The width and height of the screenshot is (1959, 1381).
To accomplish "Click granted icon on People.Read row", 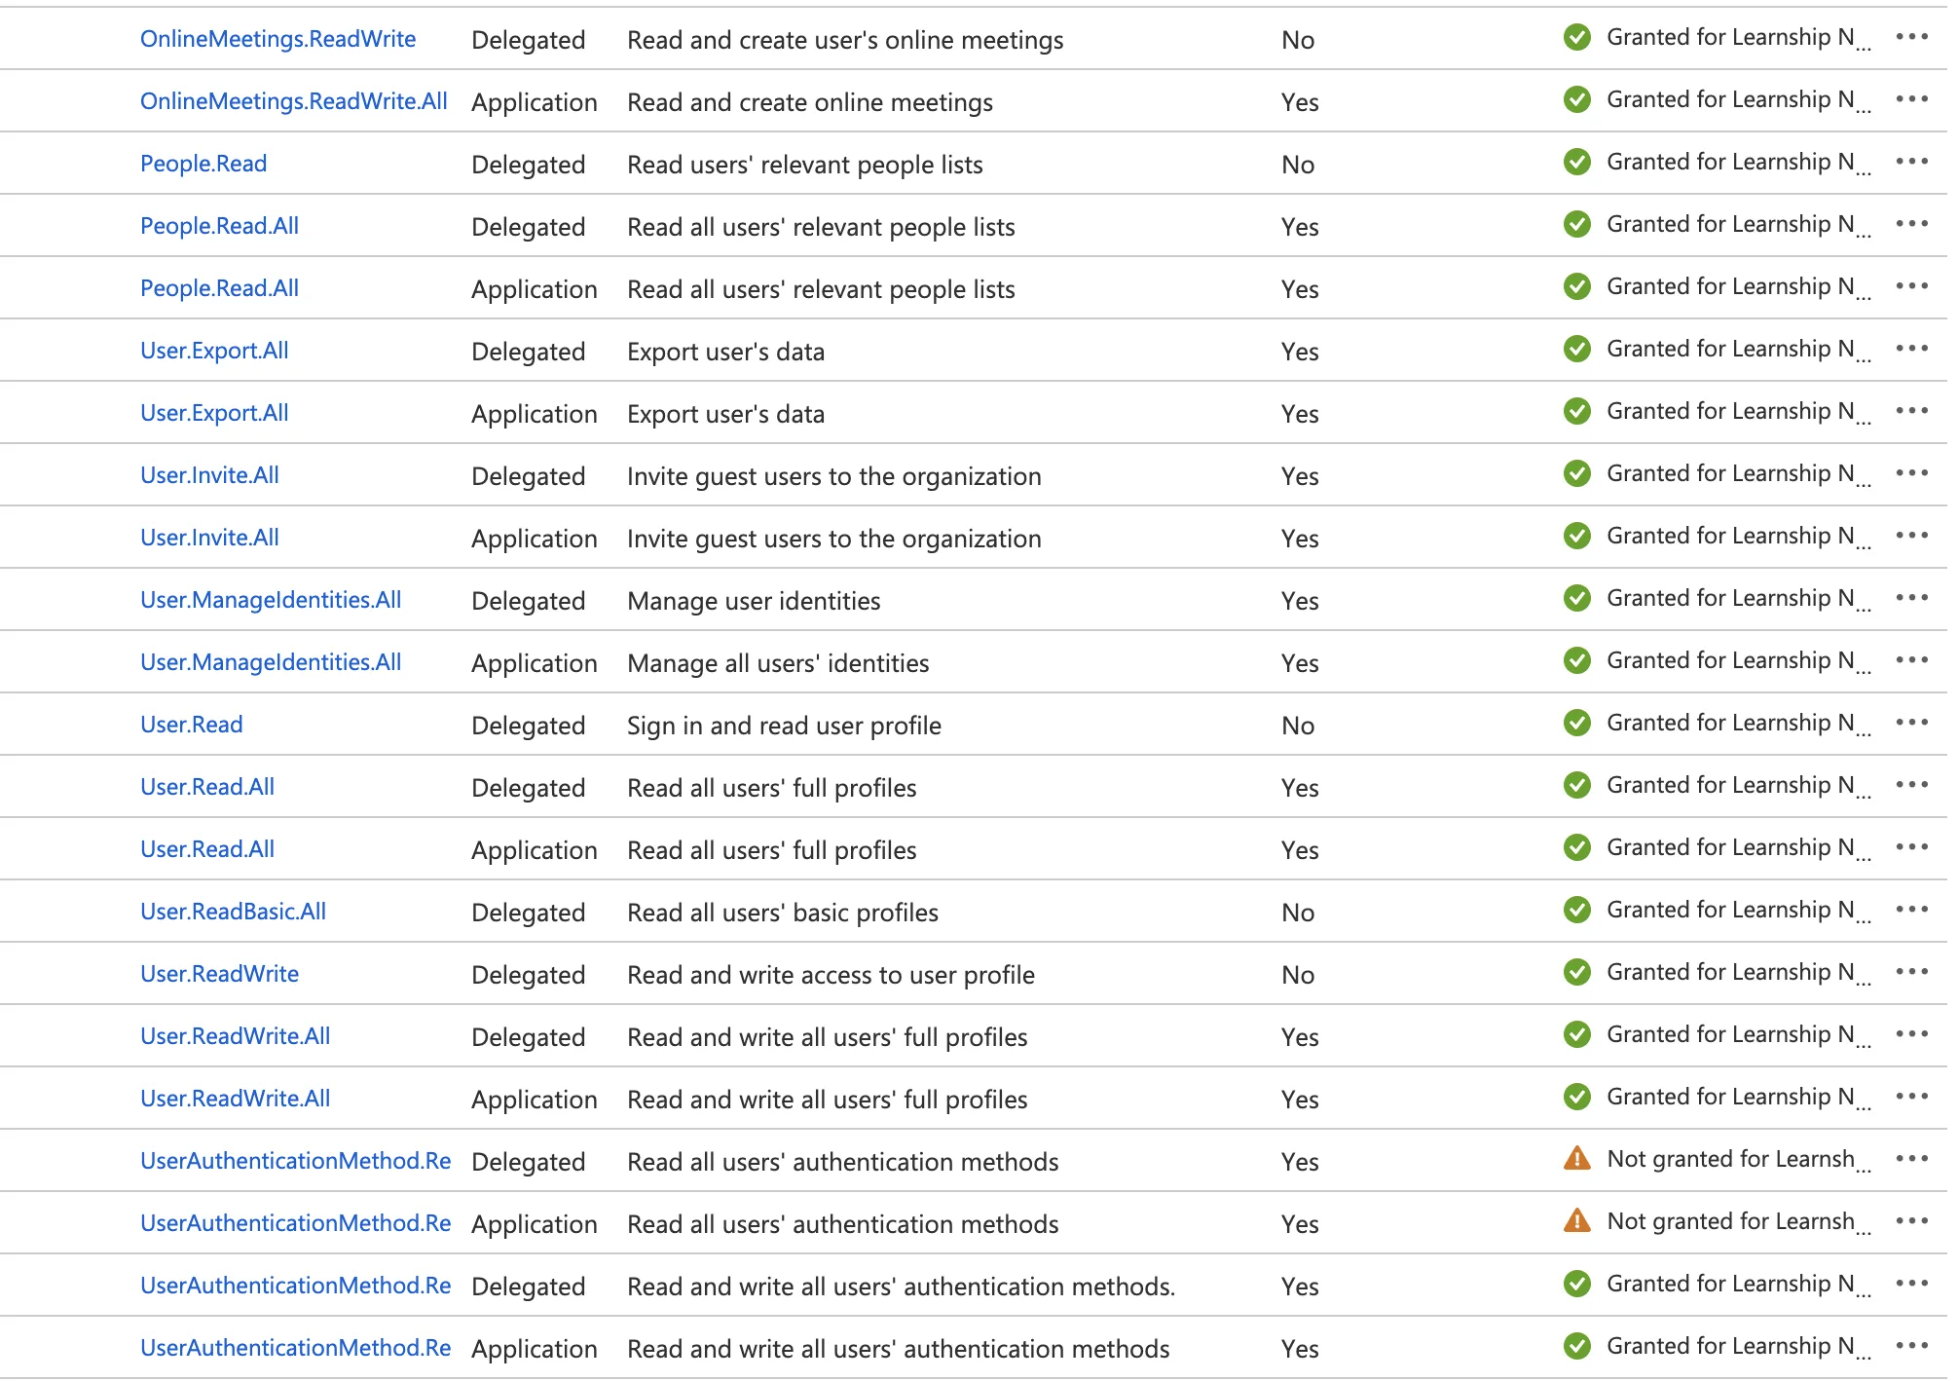I will click(x=1576, y=162).
